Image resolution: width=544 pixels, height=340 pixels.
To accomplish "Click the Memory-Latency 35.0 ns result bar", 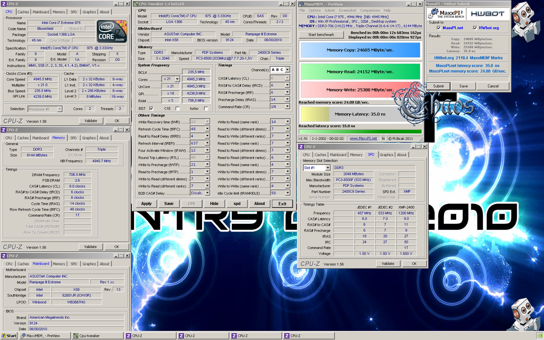I will pyautogui.click(x=360, y=114).
